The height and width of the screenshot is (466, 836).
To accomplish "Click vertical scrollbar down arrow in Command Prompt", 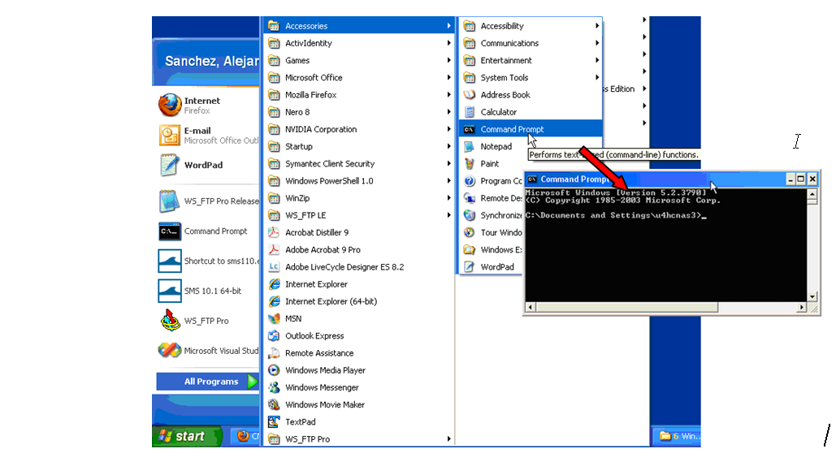I will [x=812, y=296].
